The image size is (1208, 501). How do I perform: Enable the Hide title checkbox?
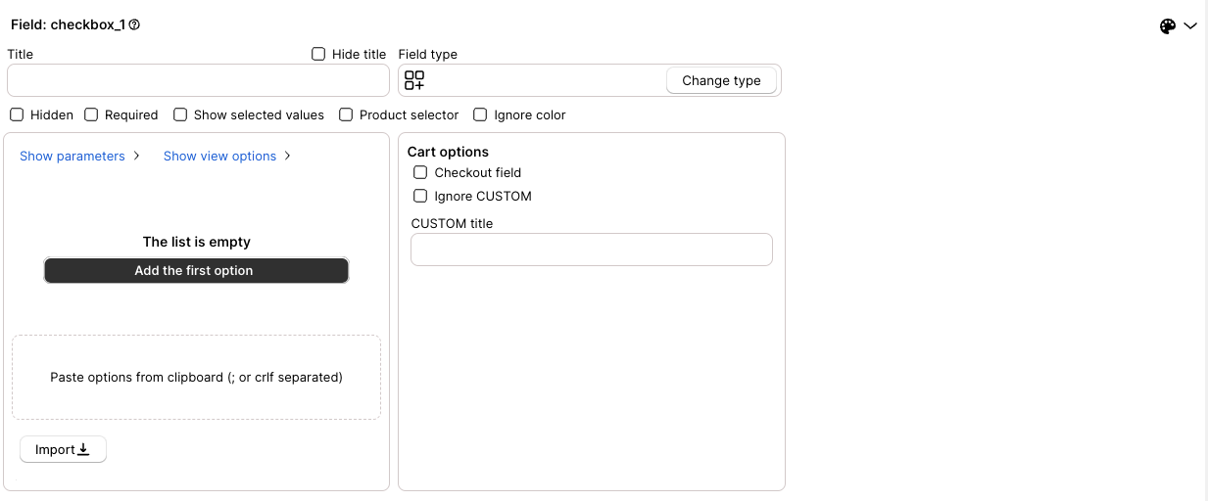point(318,54)
